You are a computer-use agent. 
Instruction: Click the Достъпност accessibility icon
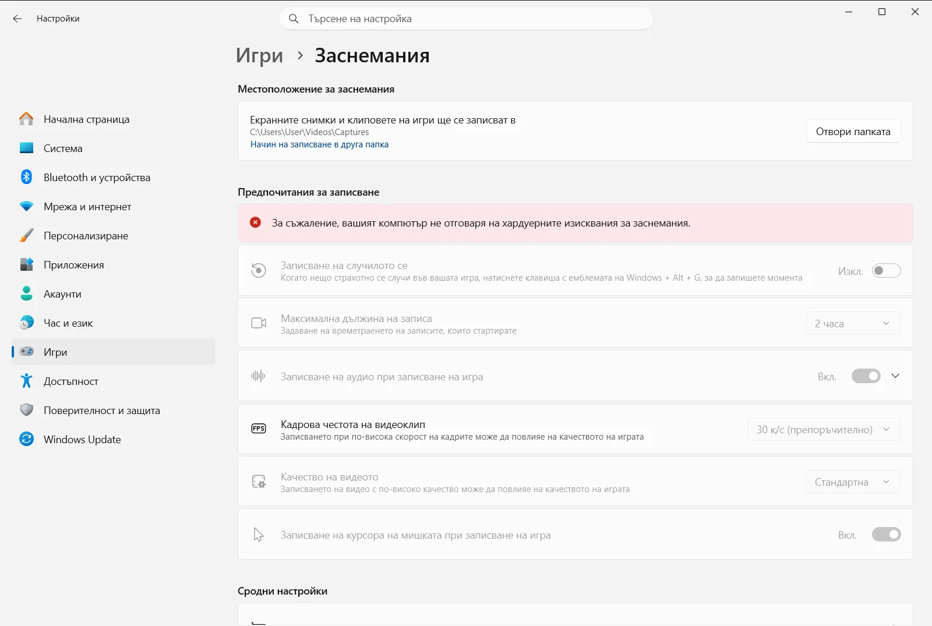point(26,381)
